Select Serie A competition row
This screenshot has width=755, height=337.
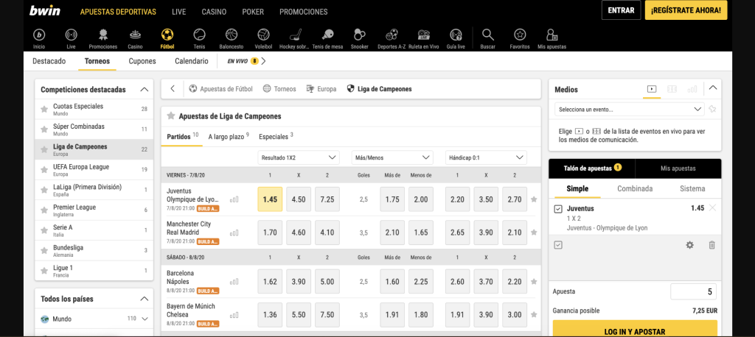coord(94,230)
